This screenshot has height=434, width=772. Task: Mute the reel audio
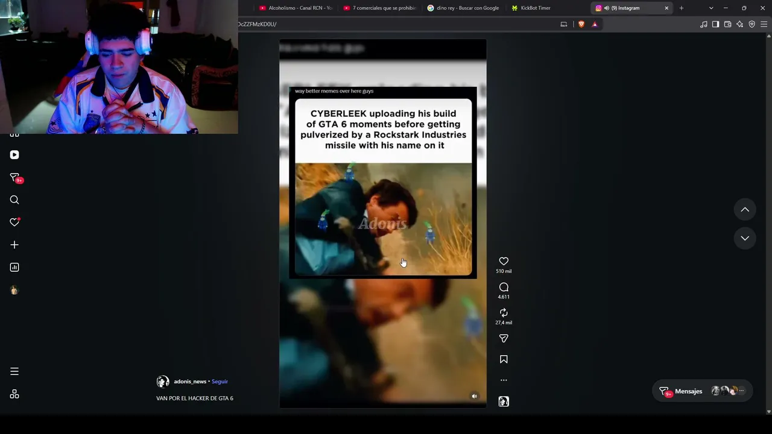[x=474, y=396]
